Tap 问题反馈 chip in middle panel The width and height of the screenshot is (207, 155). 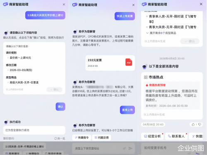pos(101,138)
